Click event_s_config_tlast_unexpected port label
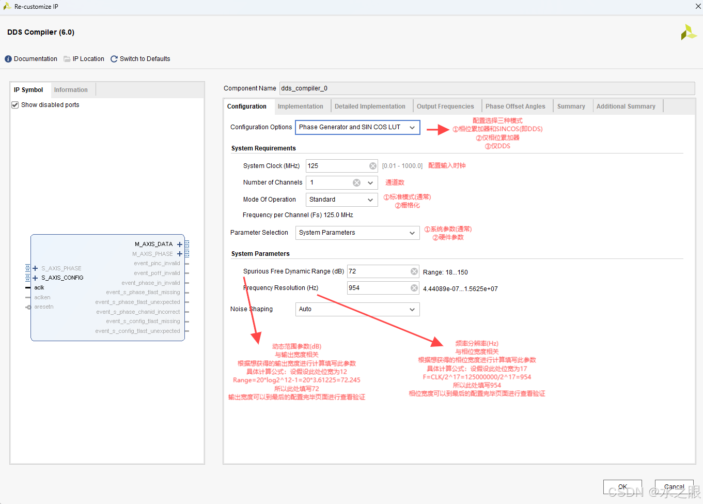 pos(138,331)
